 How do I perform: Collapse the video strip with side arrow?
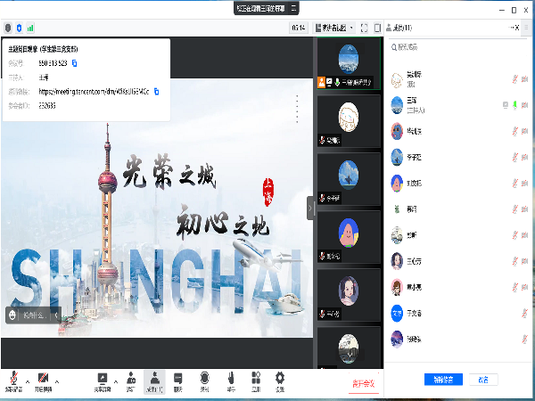point(310,206)
